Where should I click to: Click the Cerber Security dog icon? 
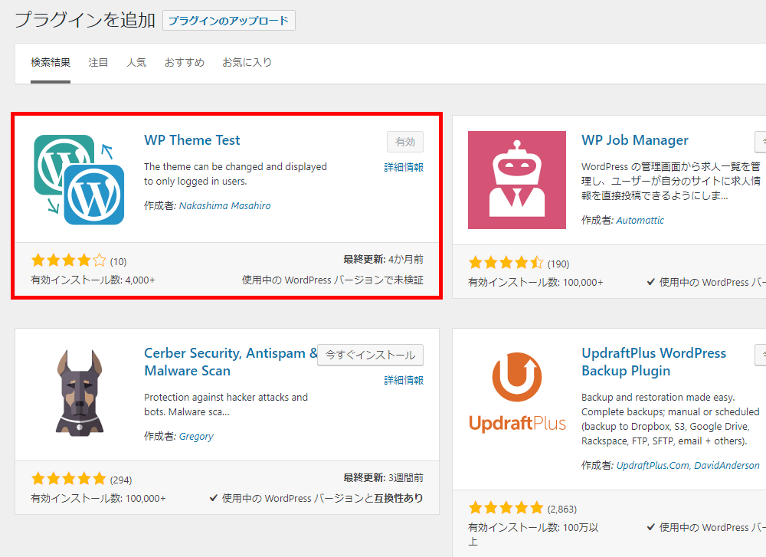point(79,392)
